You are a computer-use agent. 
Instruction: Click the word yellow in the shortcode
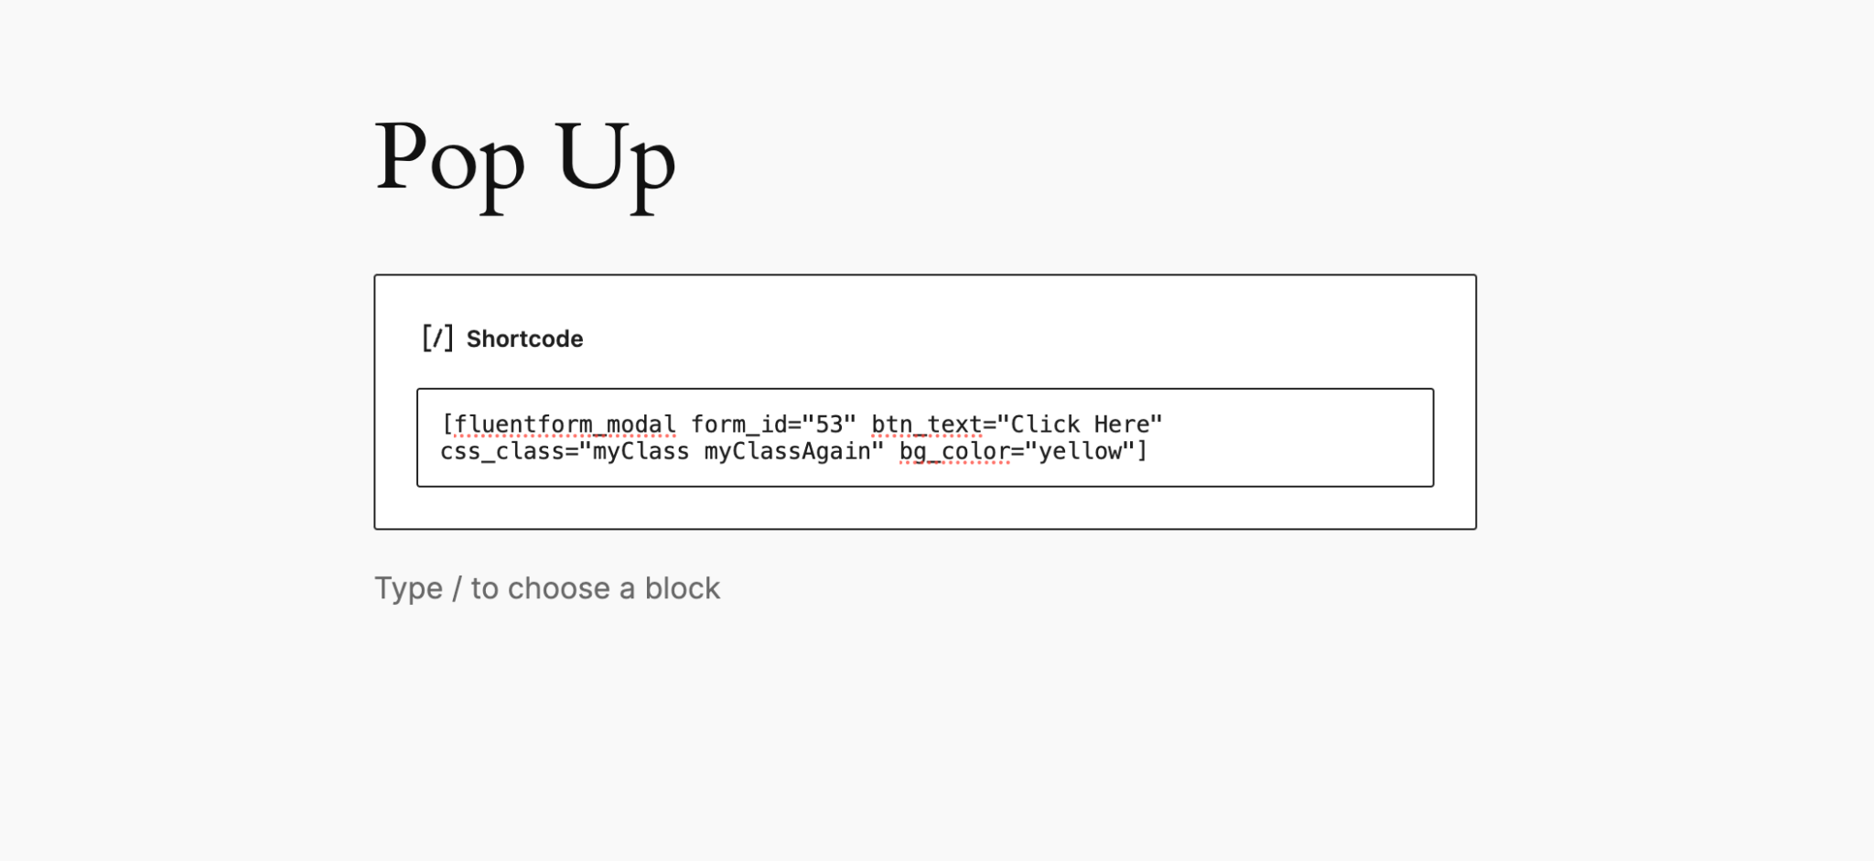tap(1082, 450)
